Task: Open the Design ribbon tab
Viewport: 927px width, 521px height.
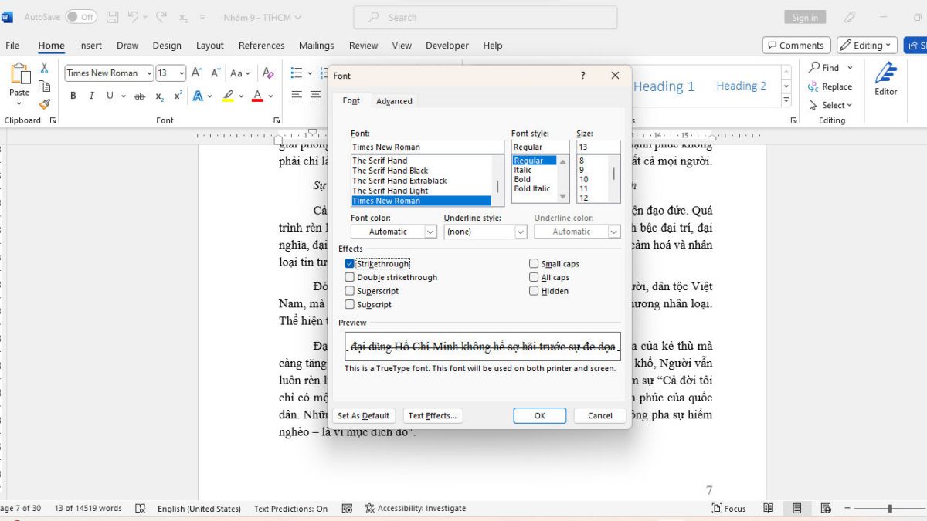Action: click(167, 46)
